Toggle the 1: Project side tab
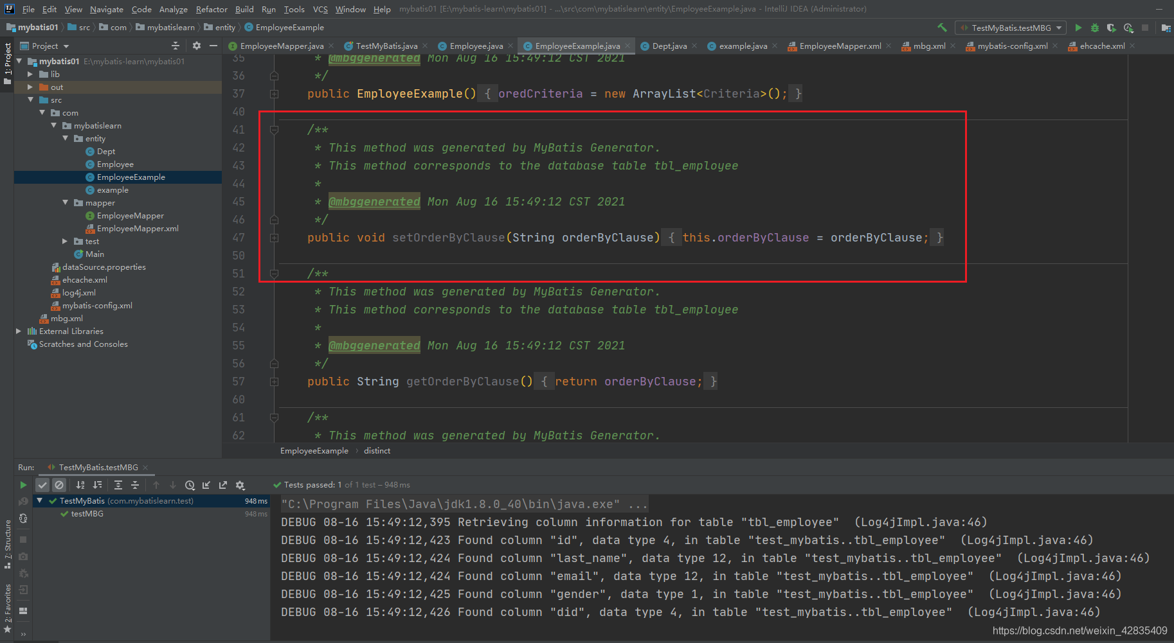 click(x=8, y=64)
